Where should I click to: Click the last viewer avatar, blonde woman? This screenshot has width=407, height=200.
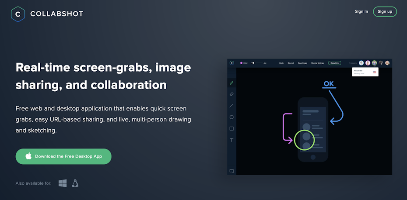click(x=387, y=63)
